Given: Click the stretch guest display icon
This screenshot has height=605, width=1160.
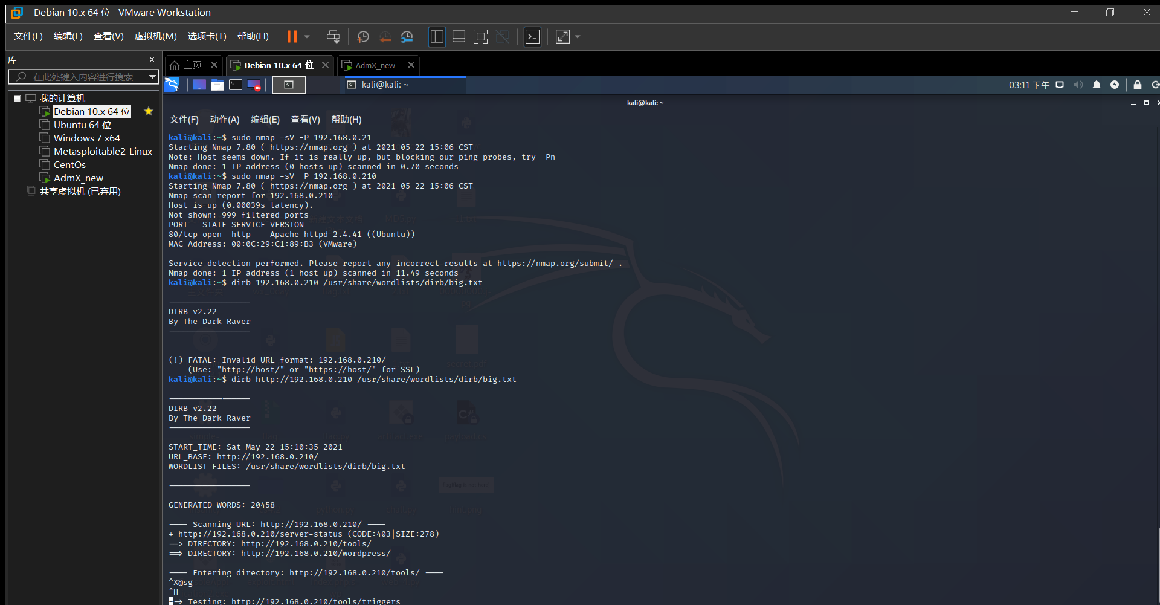Looking at the screenshot, I should pos(562,37).
